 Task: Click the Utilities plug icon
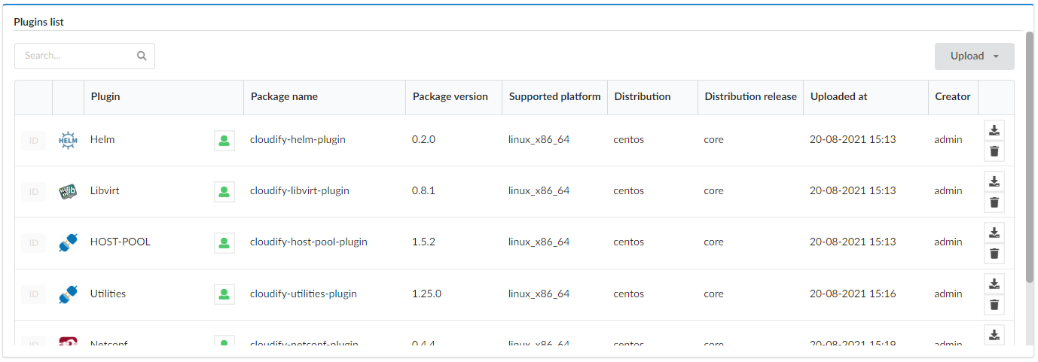click(x=68, y=294)
